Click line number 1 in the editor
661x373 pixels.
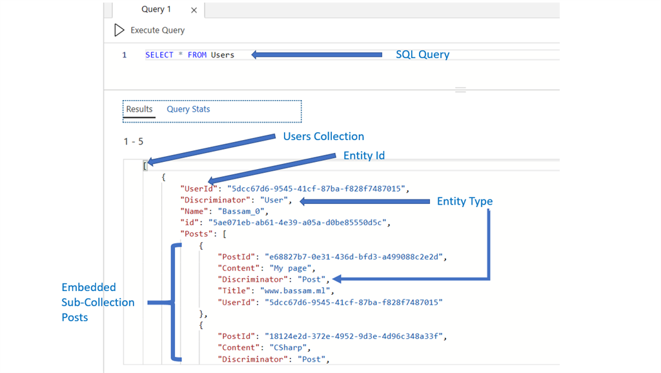click(125, 55)
